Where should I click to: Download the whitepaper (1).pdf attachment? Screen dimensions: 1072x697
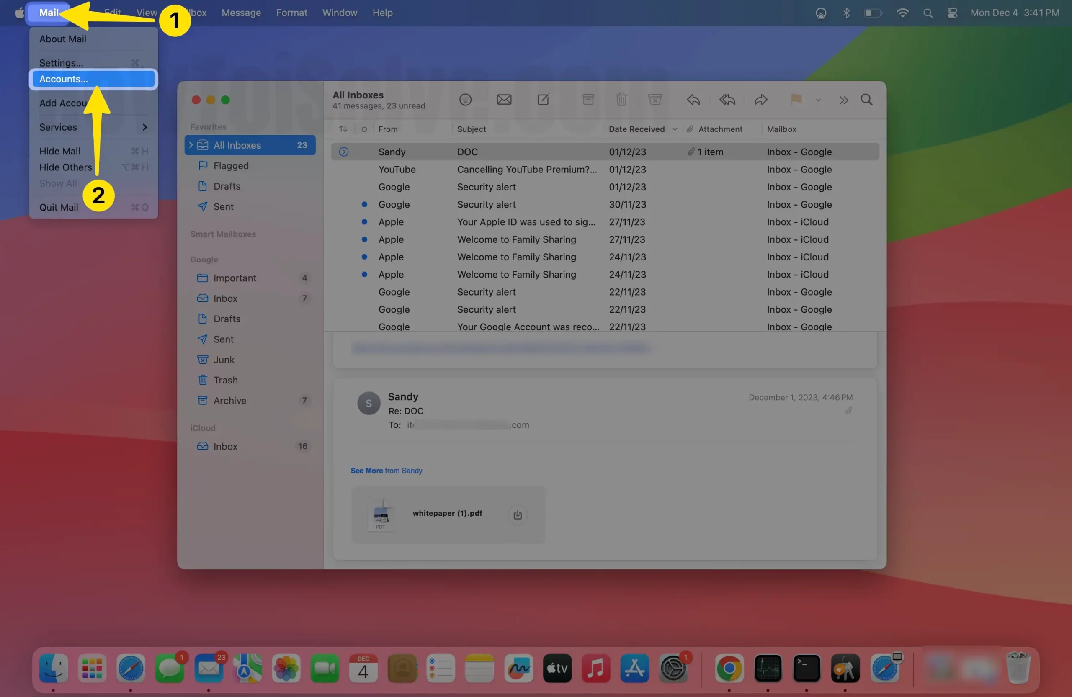(x=518, y=514)
